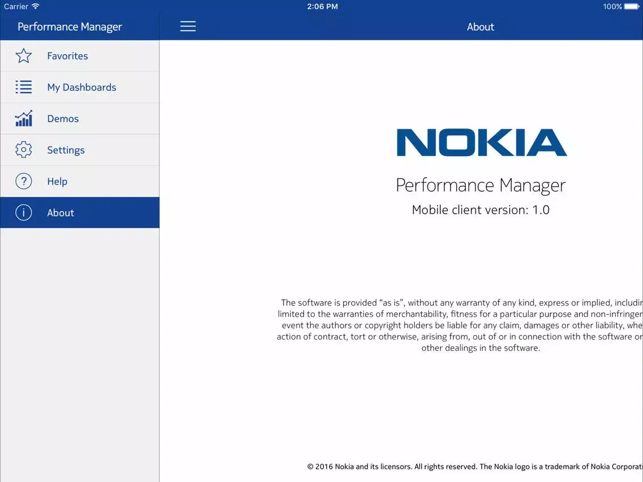Click the Demos bar chart icon
This screenshot has width=643, height=482.
[x=24, y=119]
